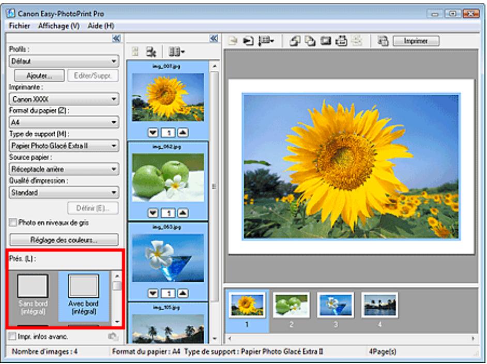The height and width of the screenshot is (364, 487).
Task: Enable Photo en niveaux de gris checkbox
Action: [13, 223]
